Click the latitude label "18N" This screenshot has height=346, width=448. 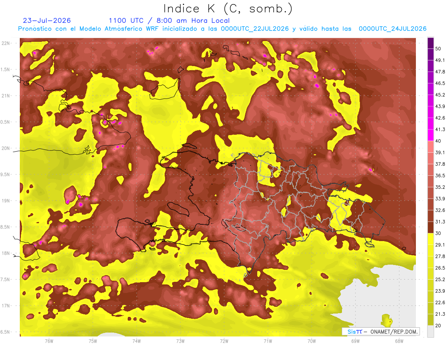point(6,253)
